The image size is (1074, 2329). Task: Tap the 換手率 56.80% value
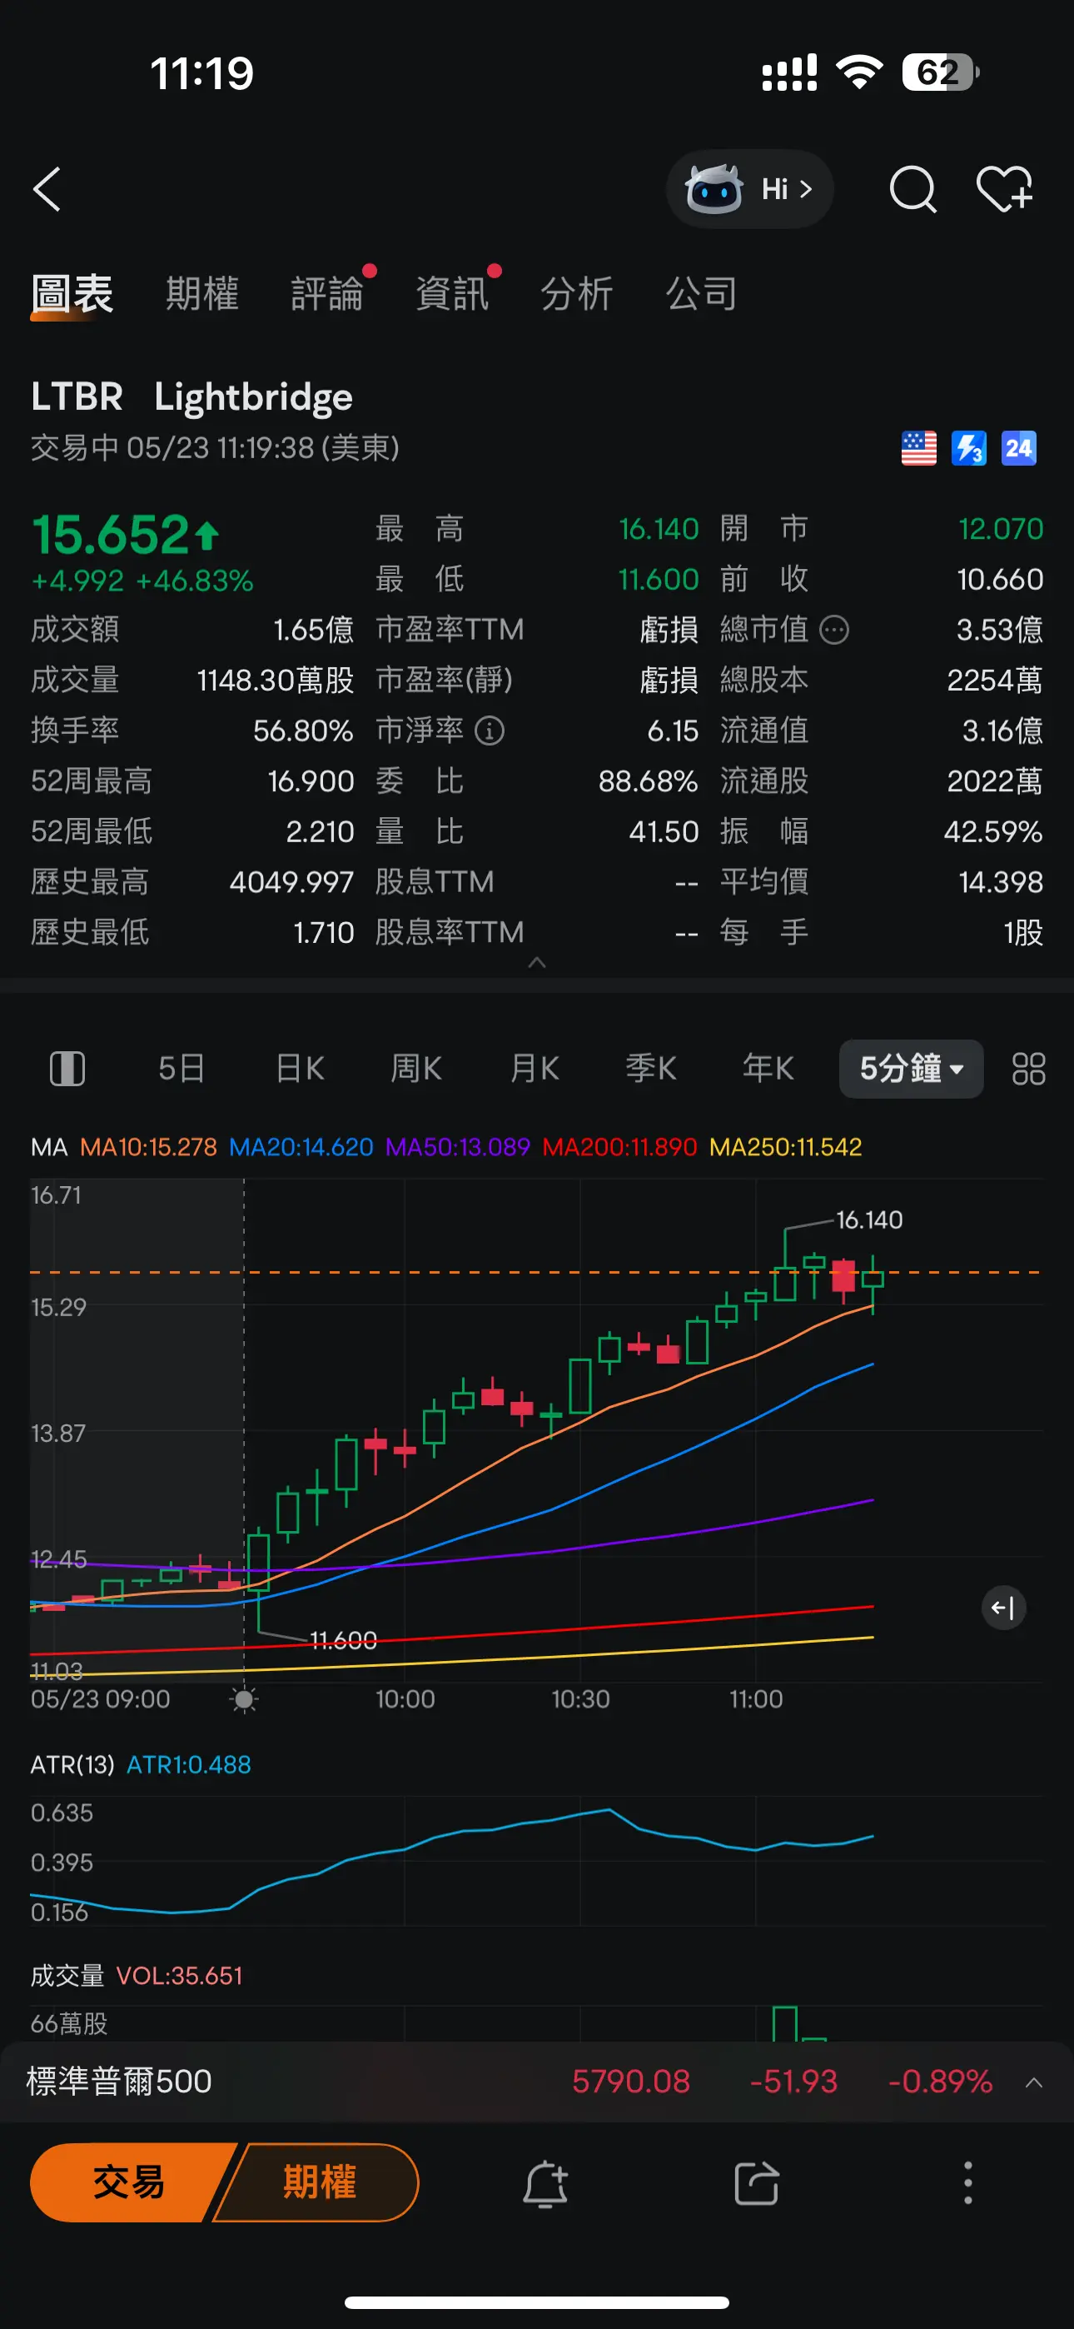303,731
